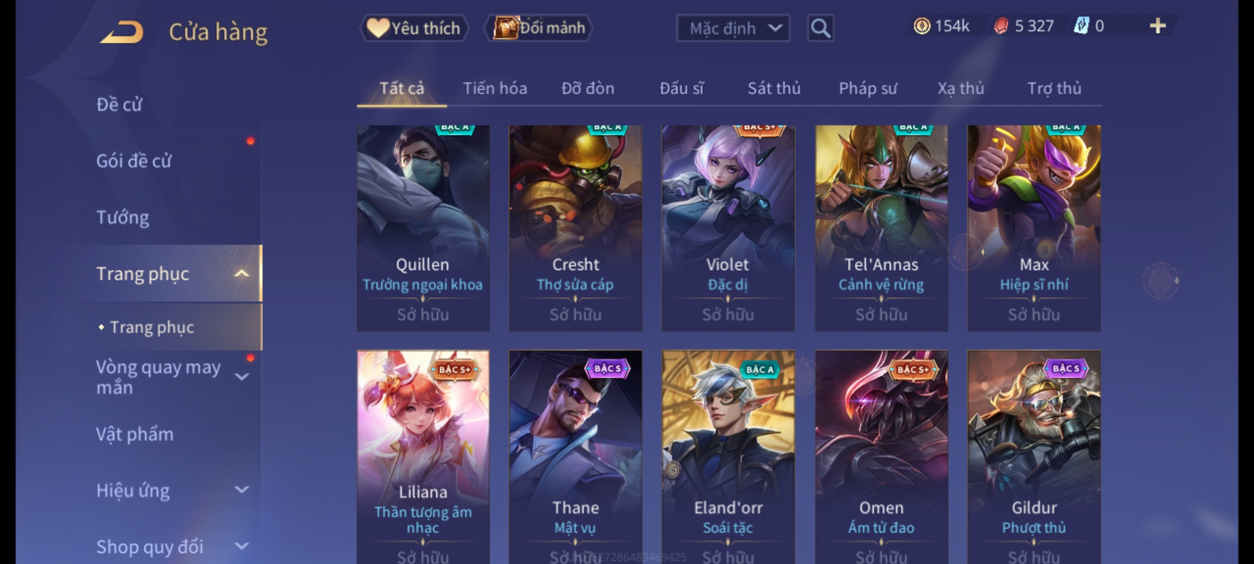Expand the Vòng quay may mắn section
Image resolution: width=1254 pixels, height=564 pixels.
tap(241, 377)
